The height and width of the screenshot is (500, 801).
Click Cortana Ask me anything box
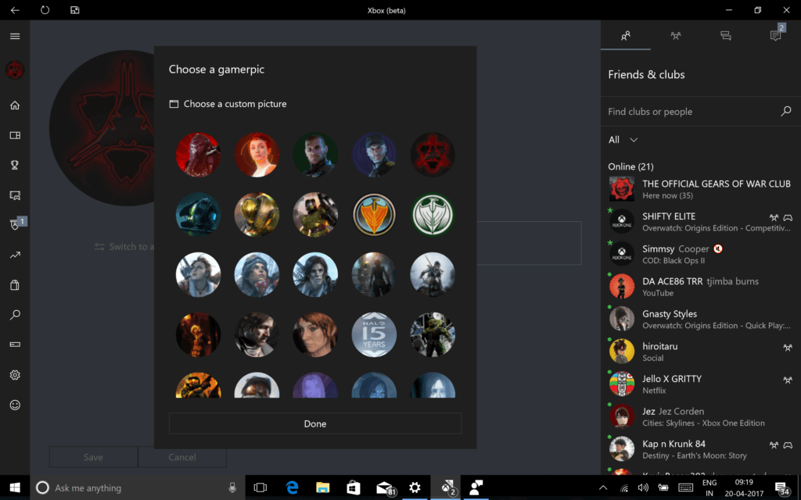(138, 487)
